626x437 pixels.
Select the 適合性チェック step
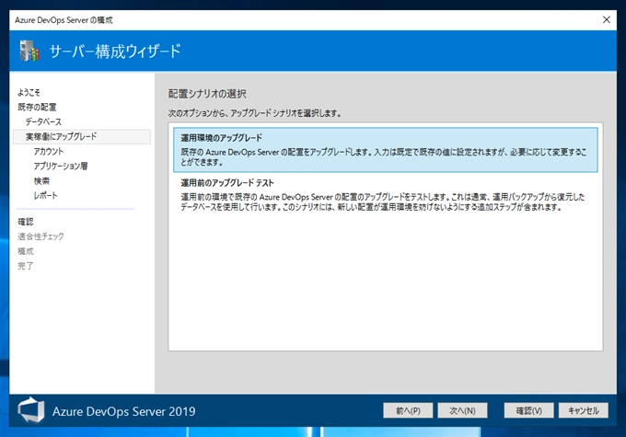coord(41,236)
